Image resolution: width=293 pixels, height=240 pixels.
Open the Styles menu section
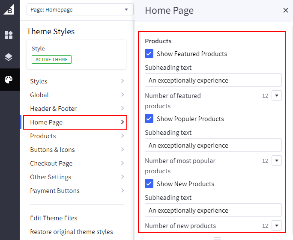pyautogui.click(x=77, y=81)
